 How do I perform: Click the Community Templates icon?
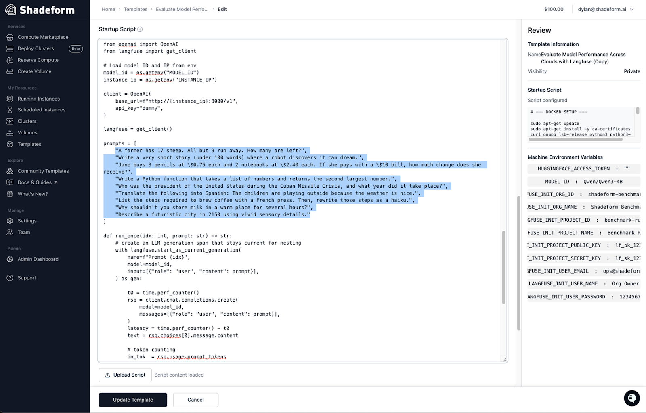click(10, 171)
